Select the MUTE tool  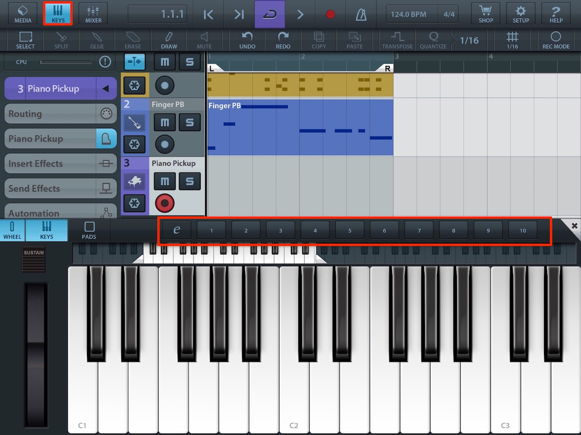point(204,40)
